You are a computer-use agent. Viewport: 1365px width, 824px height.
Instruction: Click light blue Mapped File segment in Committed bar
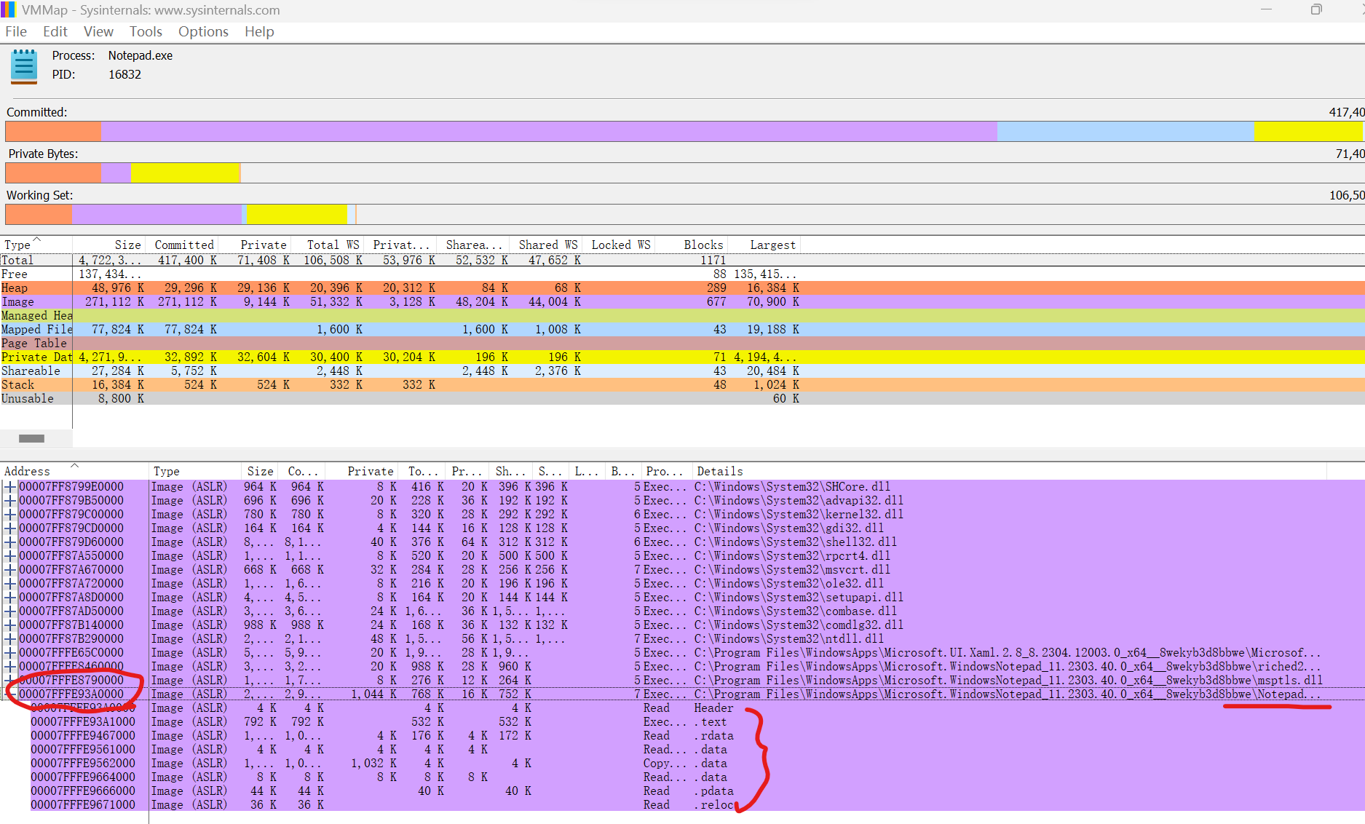click(x=1125, y=131)
